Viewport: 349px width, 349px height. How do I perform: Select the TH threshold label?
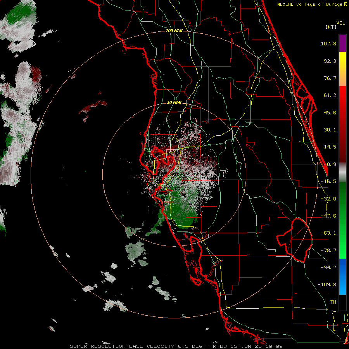[x=333, y=302]
